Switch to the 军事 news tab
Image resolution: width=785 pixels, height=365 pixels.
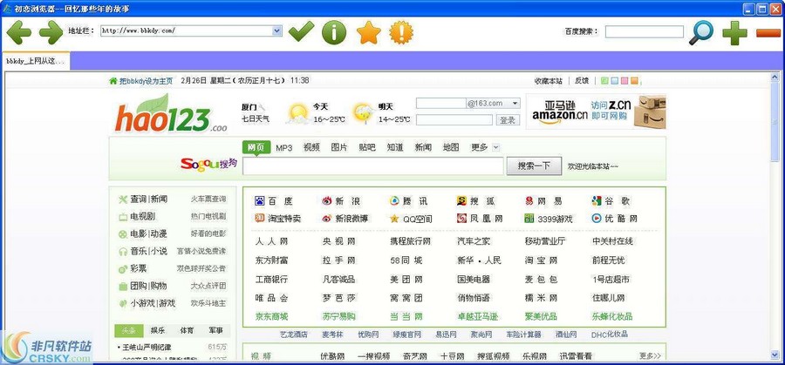216,330
